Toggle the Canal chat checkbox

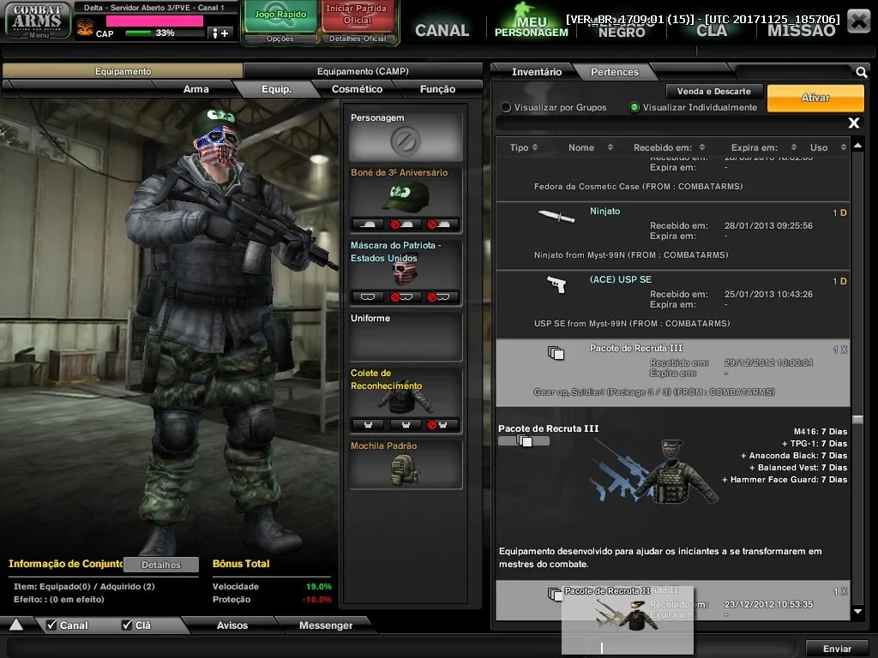[x=51, y=625]
